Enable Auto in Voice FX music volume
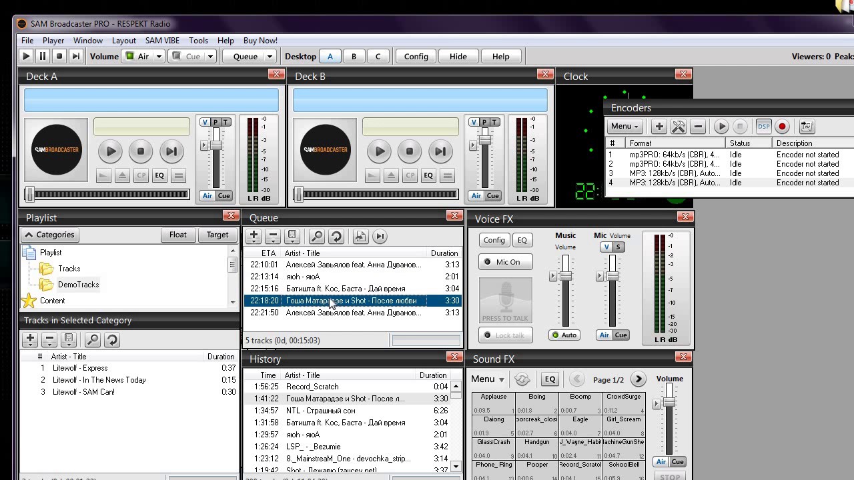The image size is (854, 480). coord(564,335)
